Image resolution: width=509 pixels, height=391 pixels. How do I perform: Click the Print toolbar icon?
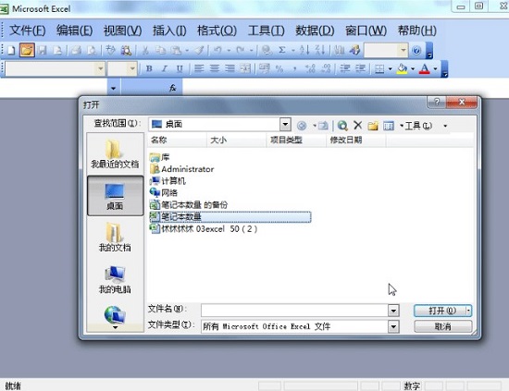(x=76, y=51)
